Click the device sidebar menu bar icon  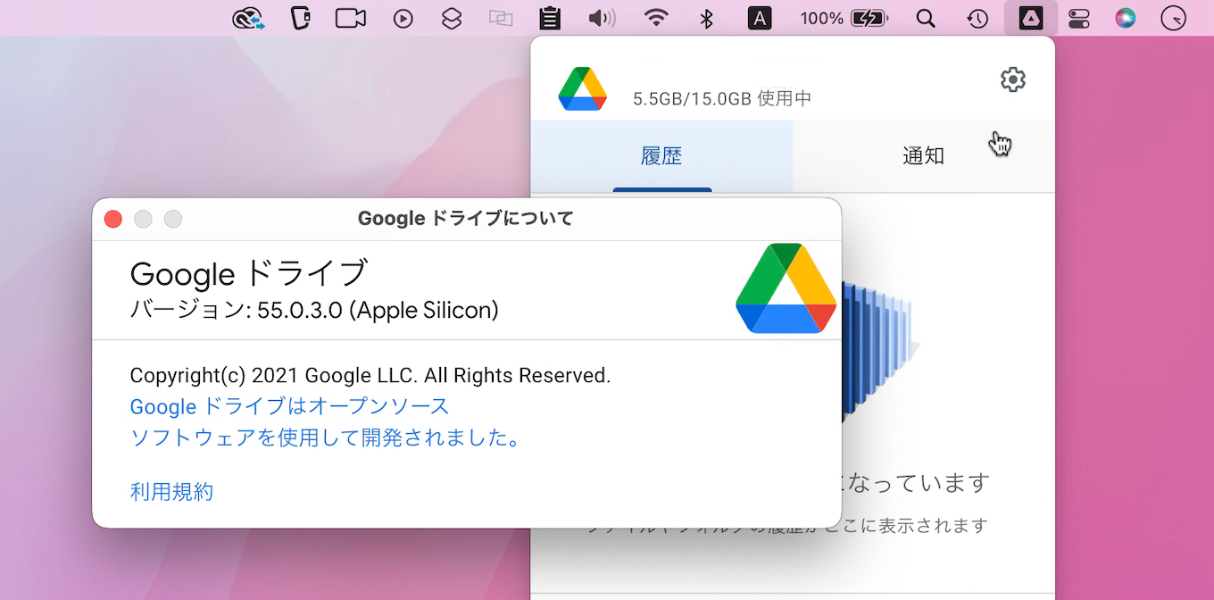(x=301, y=18)
